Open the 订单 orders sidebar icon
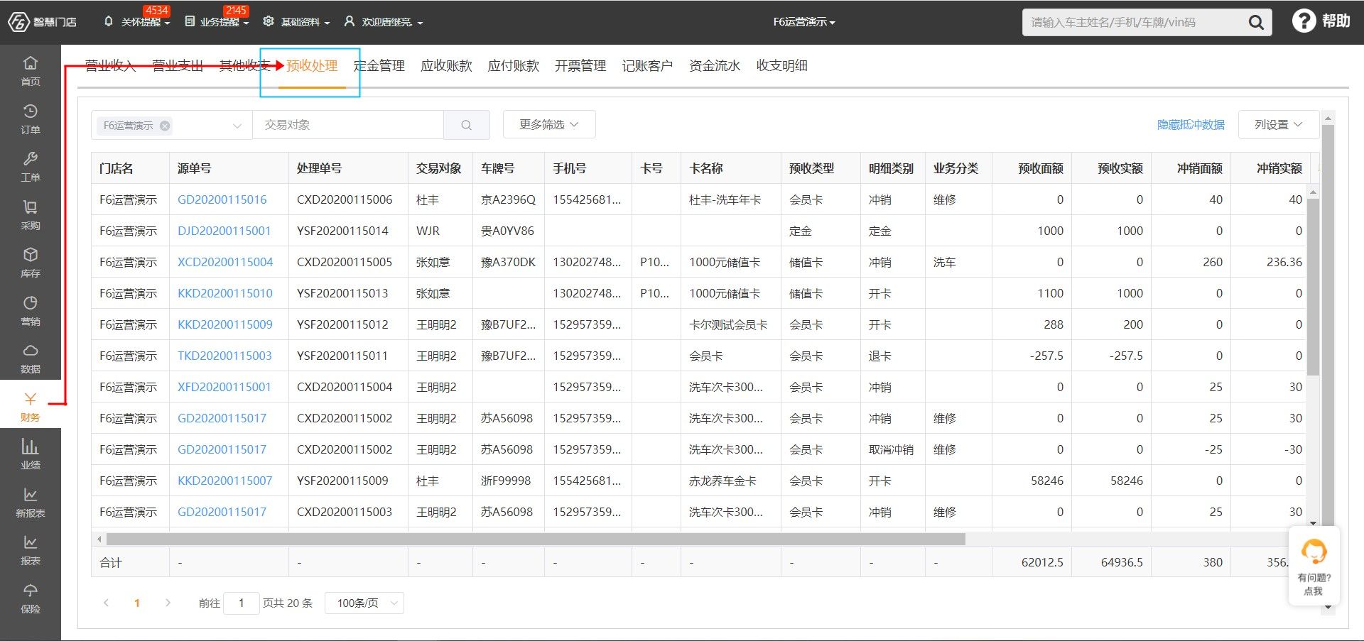 pos(31,119)
